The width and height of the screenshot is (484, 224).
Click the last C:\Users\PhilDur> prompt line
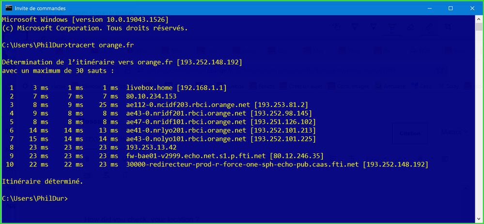(35, 198)
